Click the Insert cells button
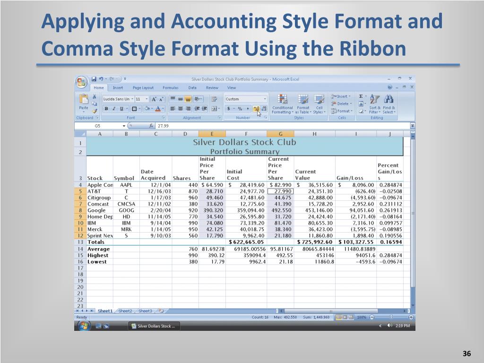The height and width of the screenshot is (363, 484). point(341,96)
